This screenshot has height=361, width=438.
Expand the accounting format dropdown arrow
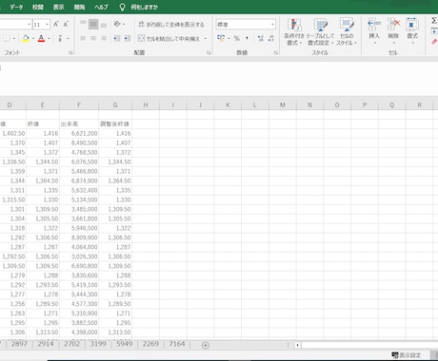pos(229,38)
